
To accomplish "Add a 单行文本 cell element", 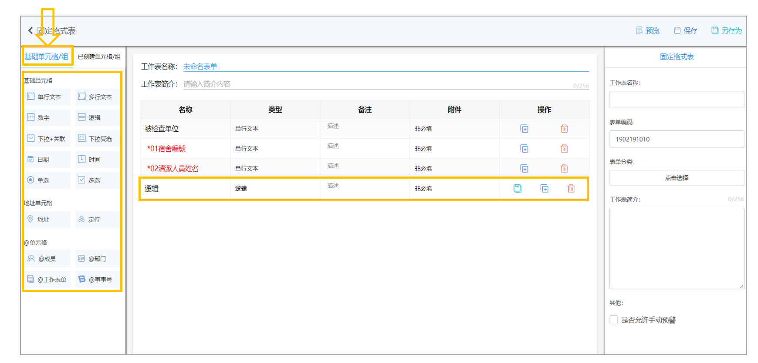I will 47,97.
